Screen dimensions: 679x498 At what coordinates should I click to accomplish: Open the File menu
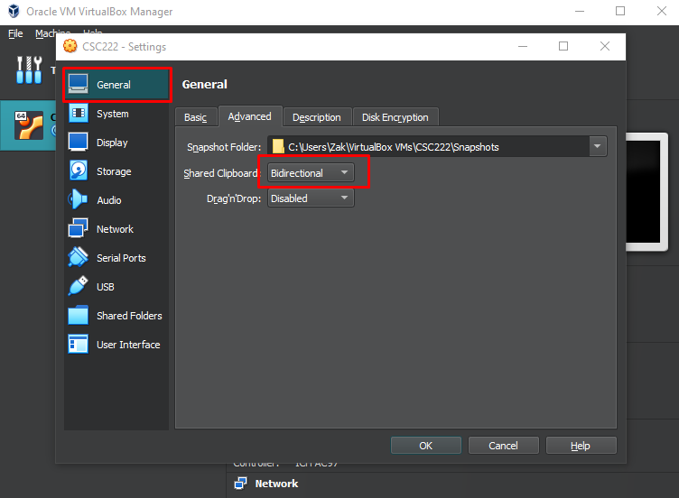pyautogui.click(x=15, y=33)
